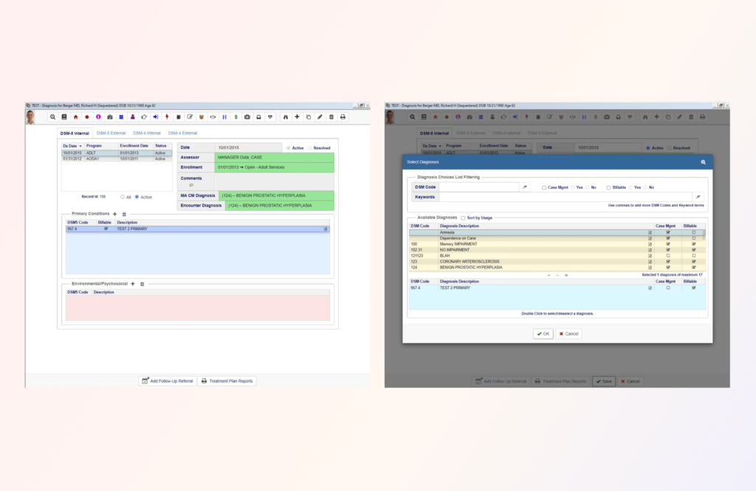Click the Treatment Plan Reports button

(x=227, y=381)
